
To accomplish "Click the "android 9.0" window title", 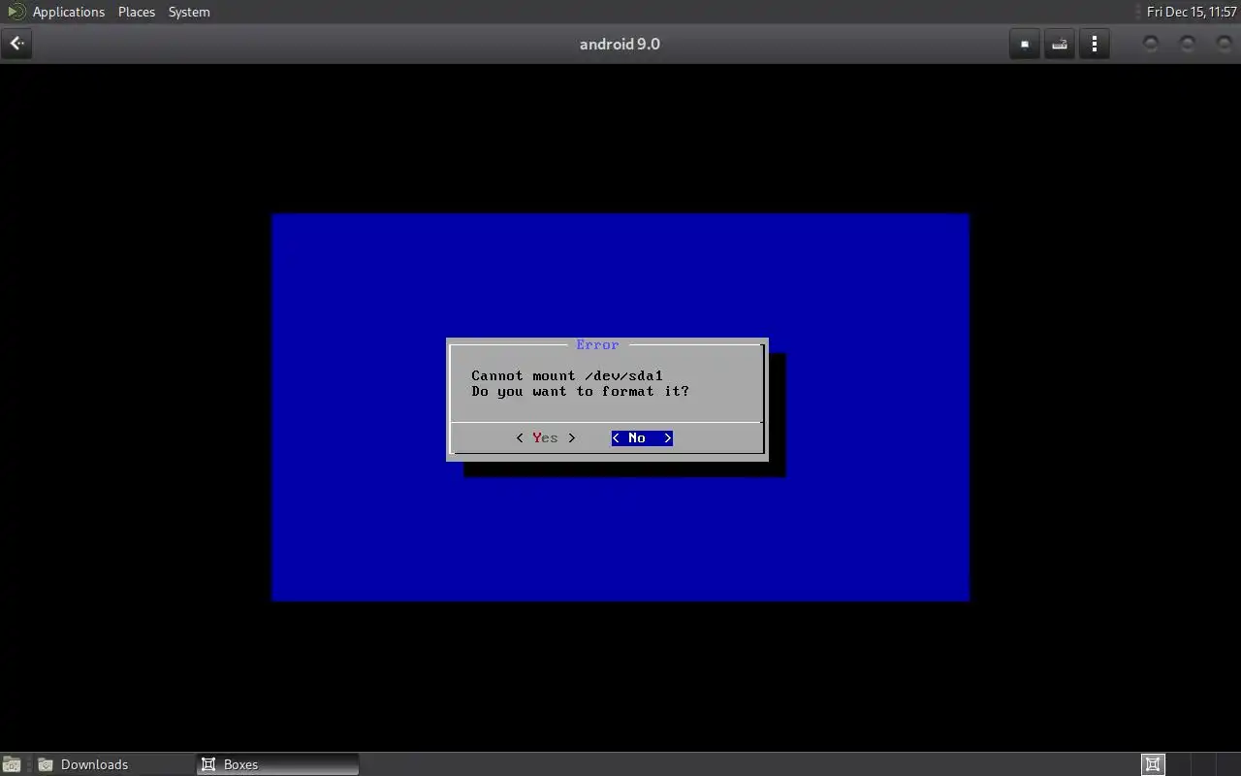I will (620, 44).
